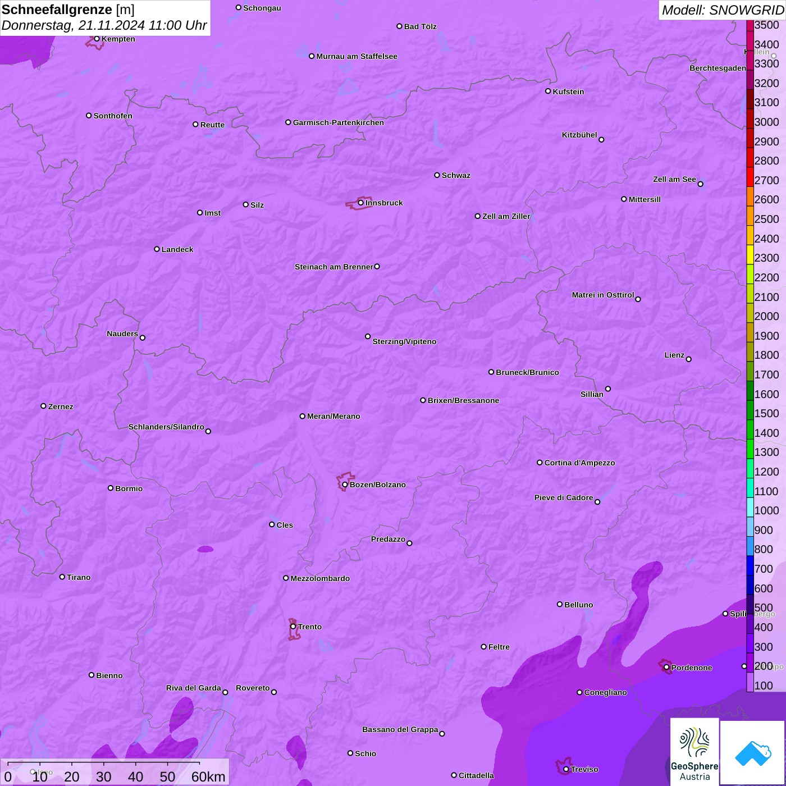This screenshot has width=786, height=786.
Task: Click the blue cloud house logo
Action: 753,753
